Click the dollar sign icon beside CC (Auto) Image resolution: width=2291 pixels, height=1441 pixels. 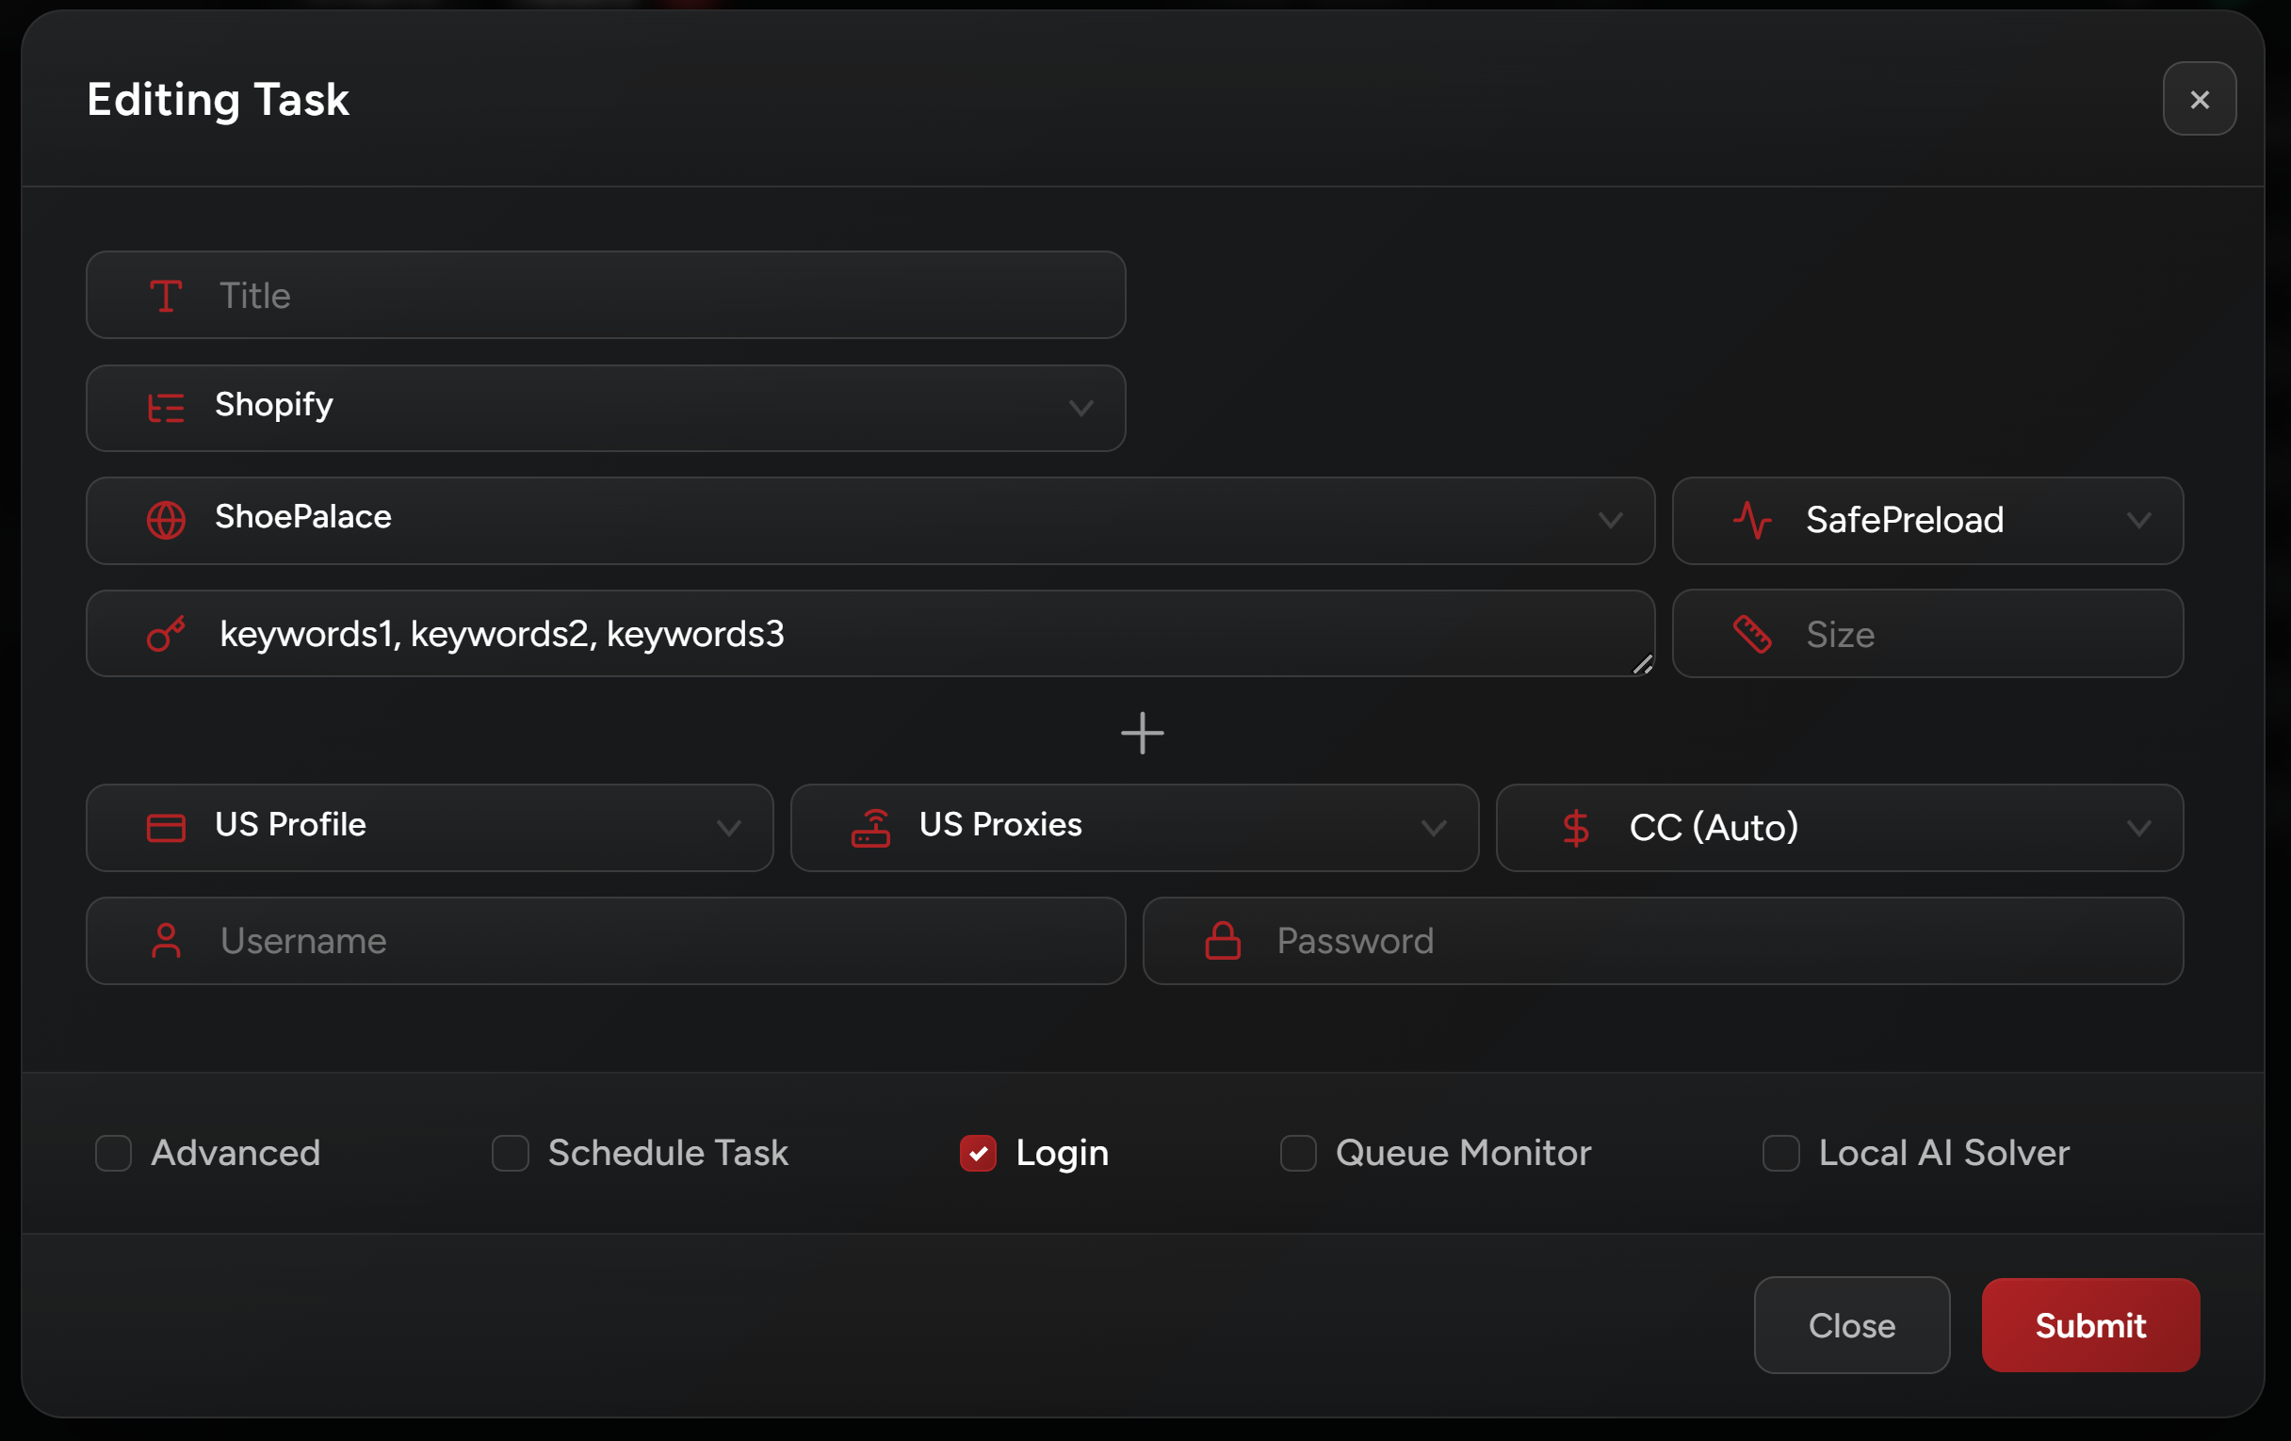pyautogui.click(x=1576, y=828)
